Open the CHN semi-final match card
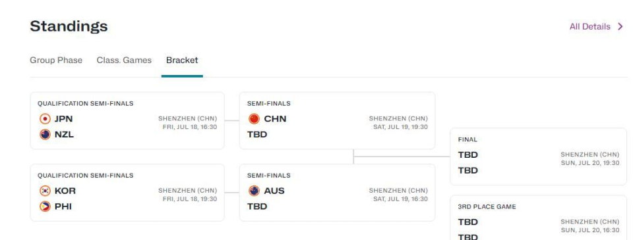 coord(337,121)
